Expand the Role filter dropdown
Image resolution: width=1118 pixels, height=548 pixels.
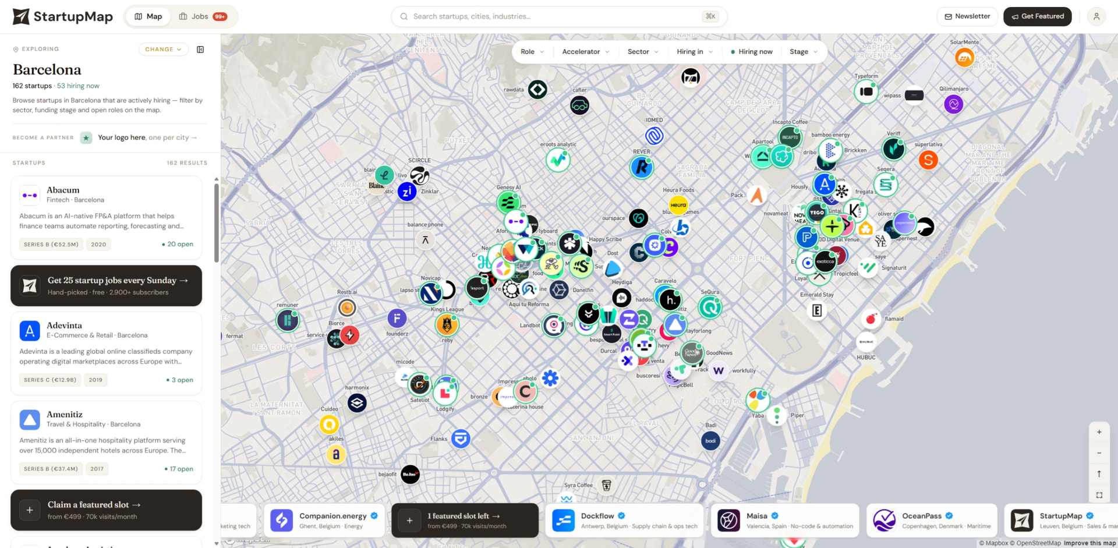pos(532,52)
